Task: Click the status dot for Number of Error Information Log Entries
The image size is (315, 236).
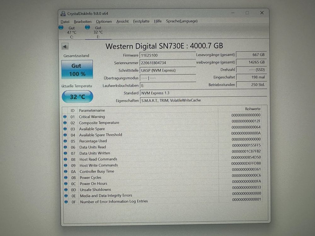Action: (66, 202)
